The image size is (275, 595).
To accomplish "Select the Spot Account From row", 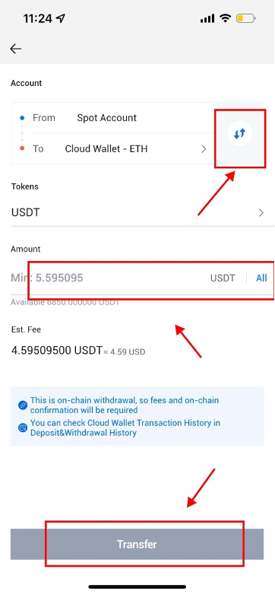I will click(x=114, y=118).
